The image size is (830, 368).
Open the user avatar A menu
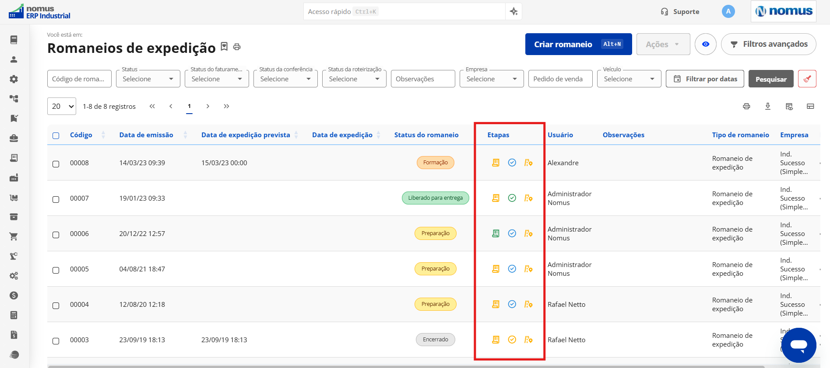coord(728,11)
